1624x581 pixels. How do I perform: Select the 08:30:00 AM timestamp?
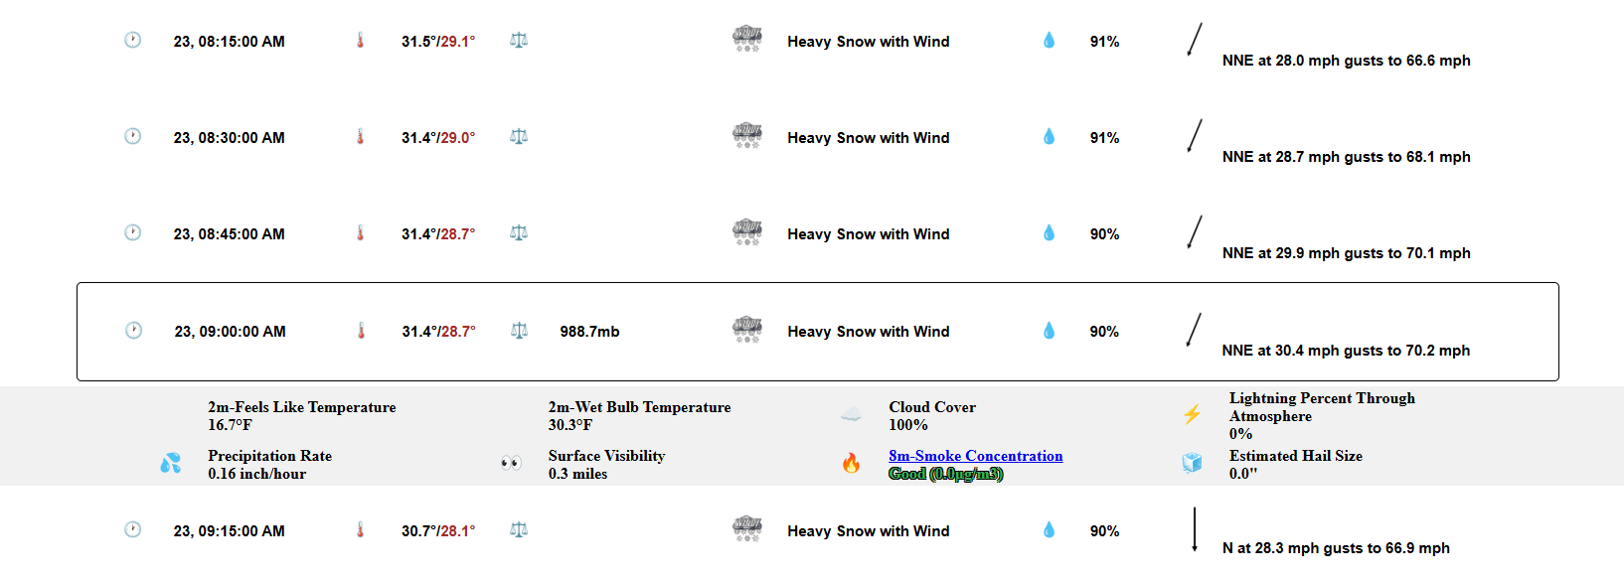(x=229, y=138)
